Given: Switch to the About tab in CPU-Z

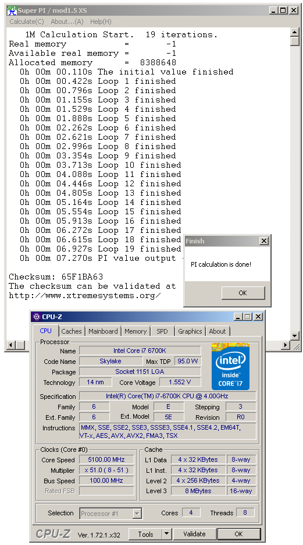Looking at the screenshot, I should (x=218, y=331).
